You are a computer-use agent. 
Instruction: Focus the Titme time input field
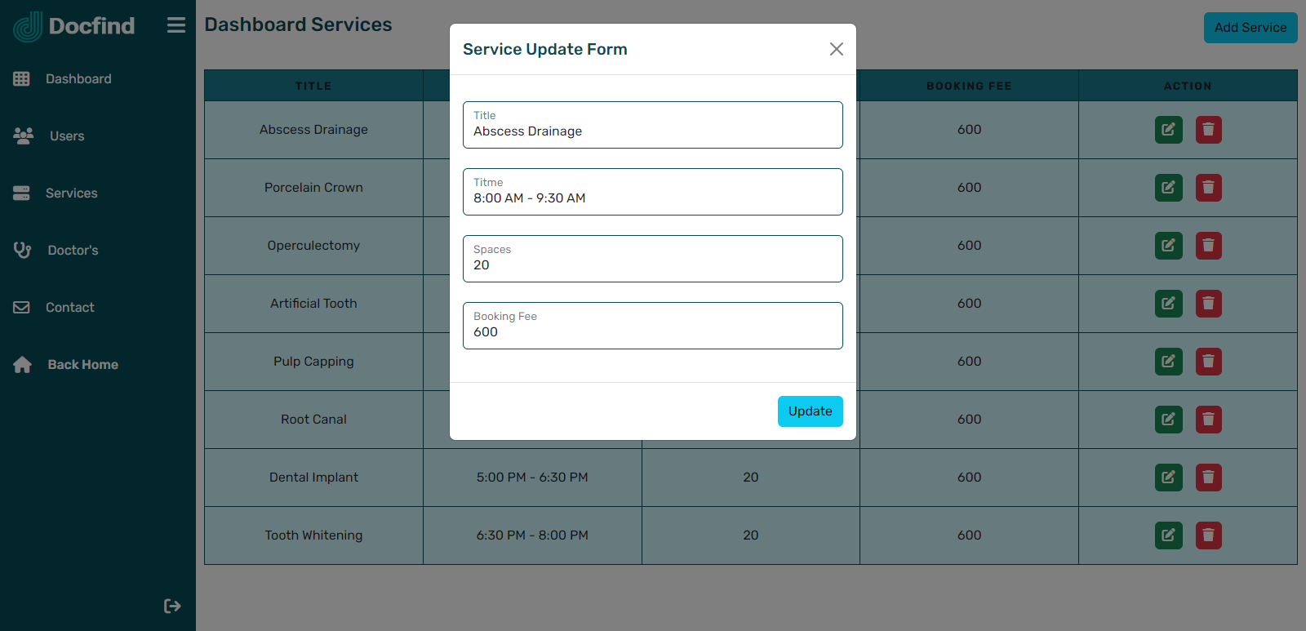[653, 192]
